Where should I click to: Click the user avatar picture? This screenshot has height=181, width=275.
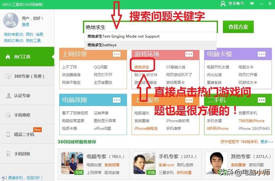(x=11, y=20)
